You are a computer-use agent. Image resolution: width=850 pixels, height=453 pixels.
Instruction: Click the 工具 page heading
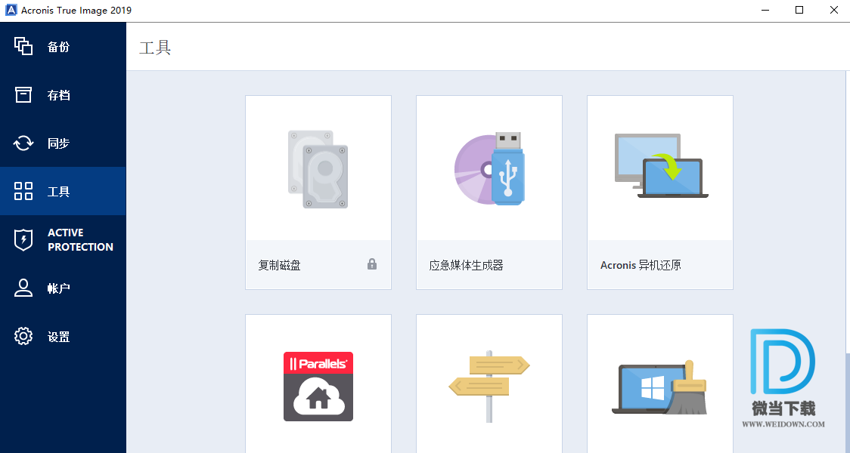click(155, 48)
